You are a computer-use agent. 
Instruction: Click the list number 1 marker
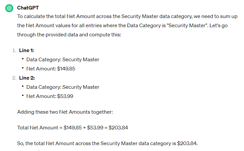tap(14, 50)
